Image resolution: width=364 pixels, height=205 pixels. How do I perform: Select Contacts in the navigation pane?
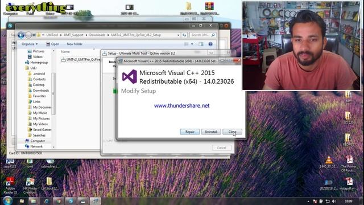pos(36,79)
